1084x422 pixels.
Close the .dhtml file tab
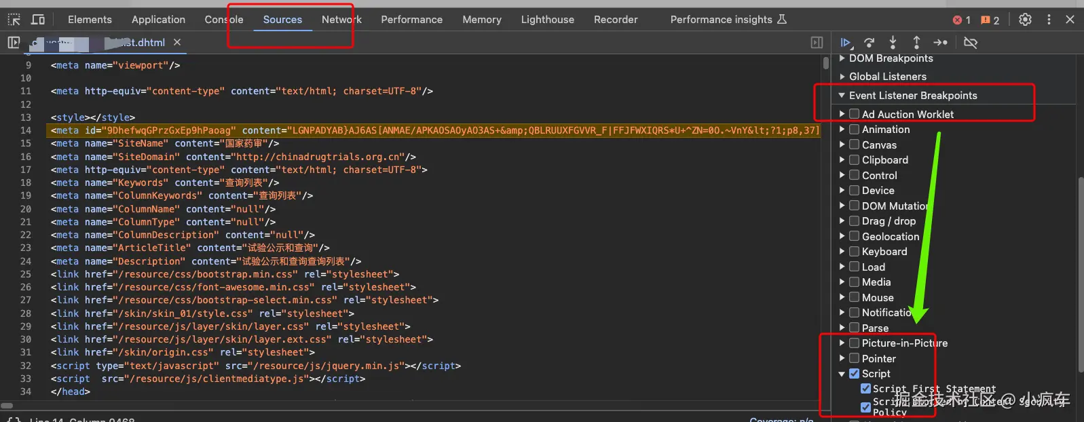pos(177,42)
